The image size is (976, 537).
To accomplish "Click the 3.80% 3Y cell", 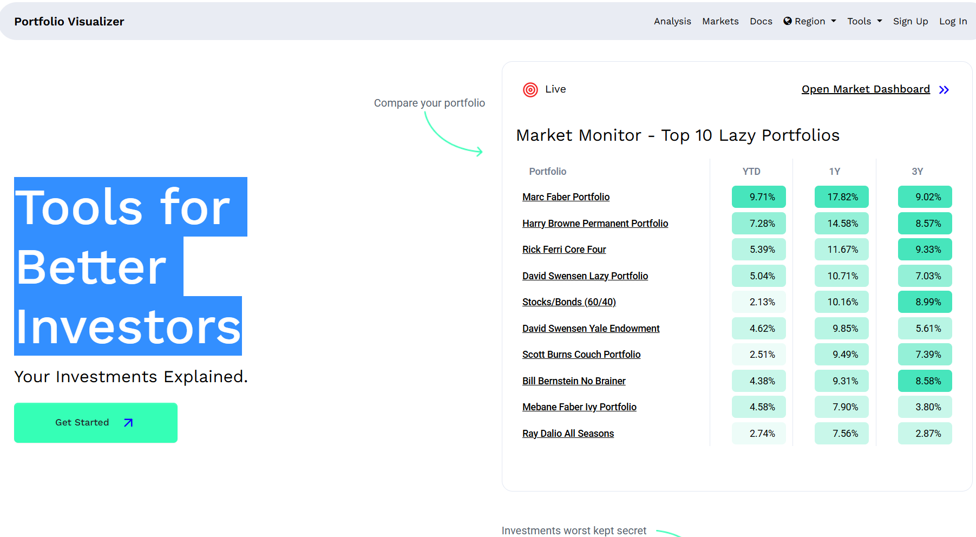I will coord(925,407).
